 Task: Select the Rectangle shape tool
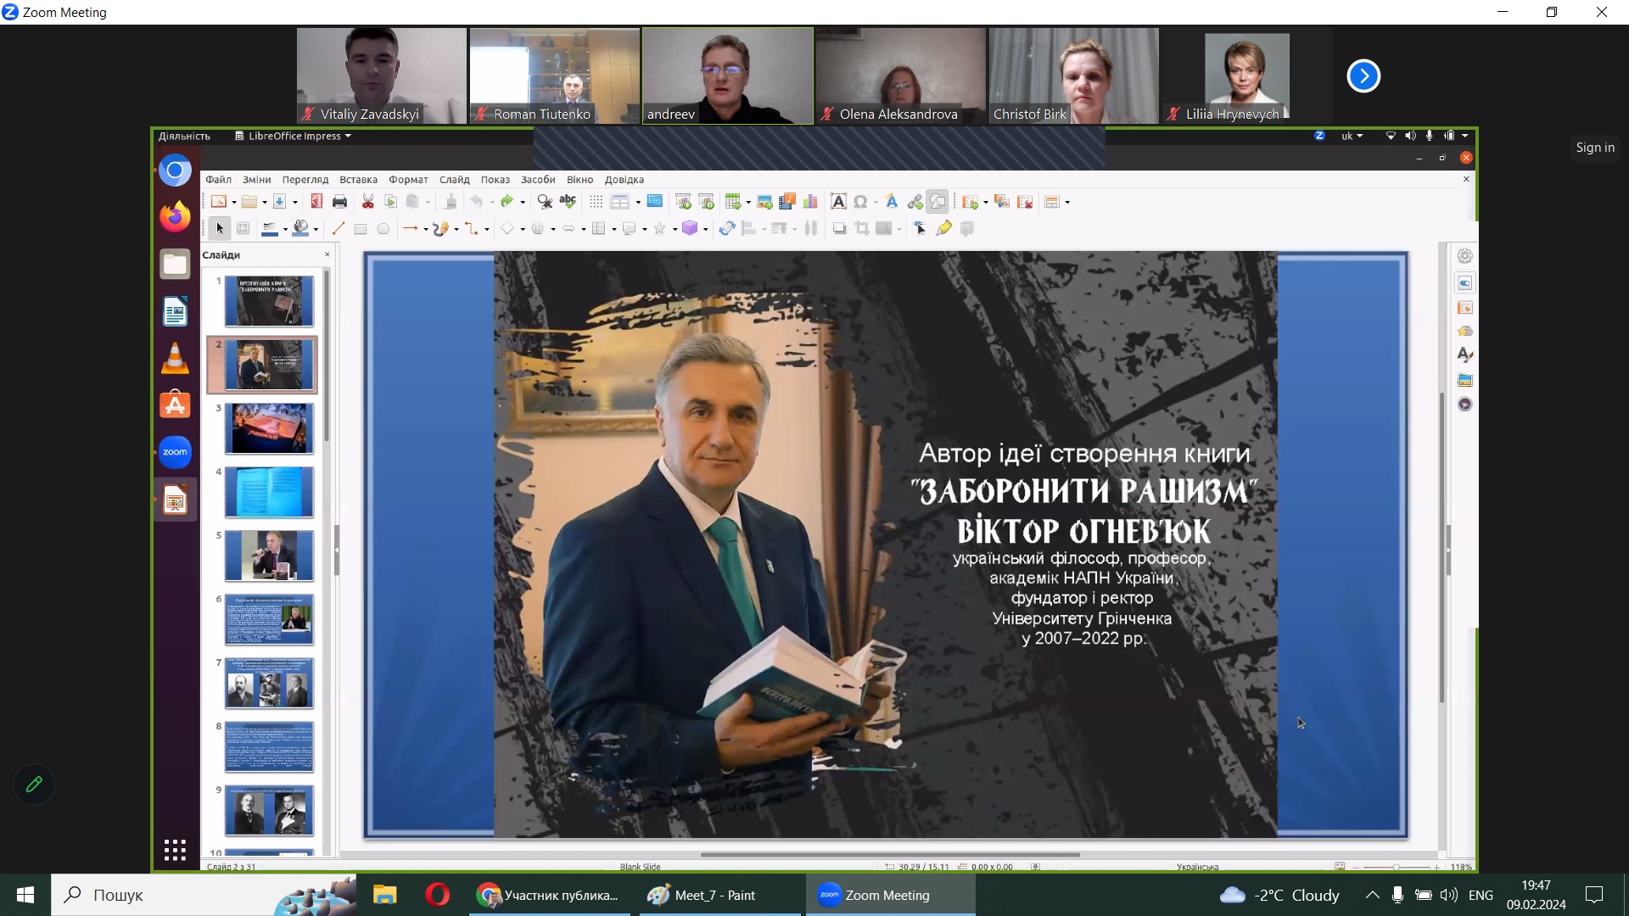point(360,229)
